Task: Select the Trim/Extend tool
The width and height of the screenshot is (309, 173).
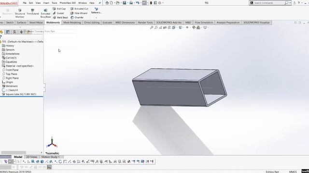Action: (33, 12)
